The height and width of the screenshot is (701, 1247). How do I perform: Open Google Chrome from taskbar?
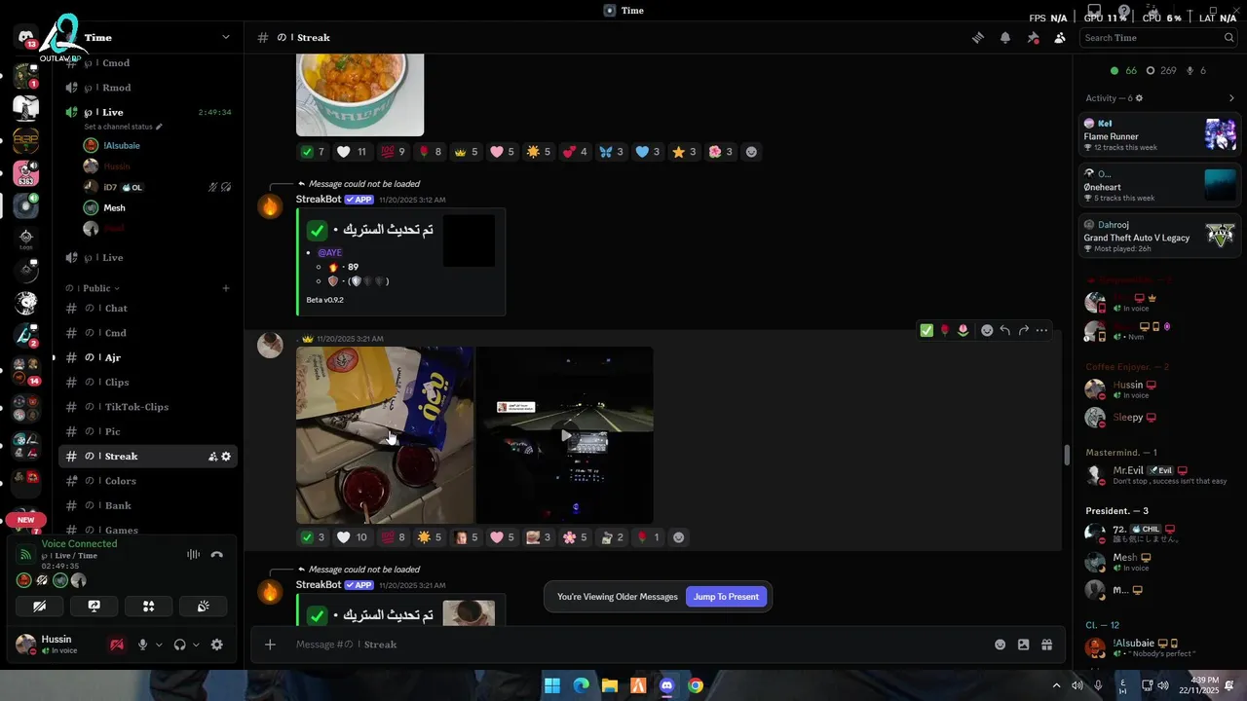click(695, 685)
